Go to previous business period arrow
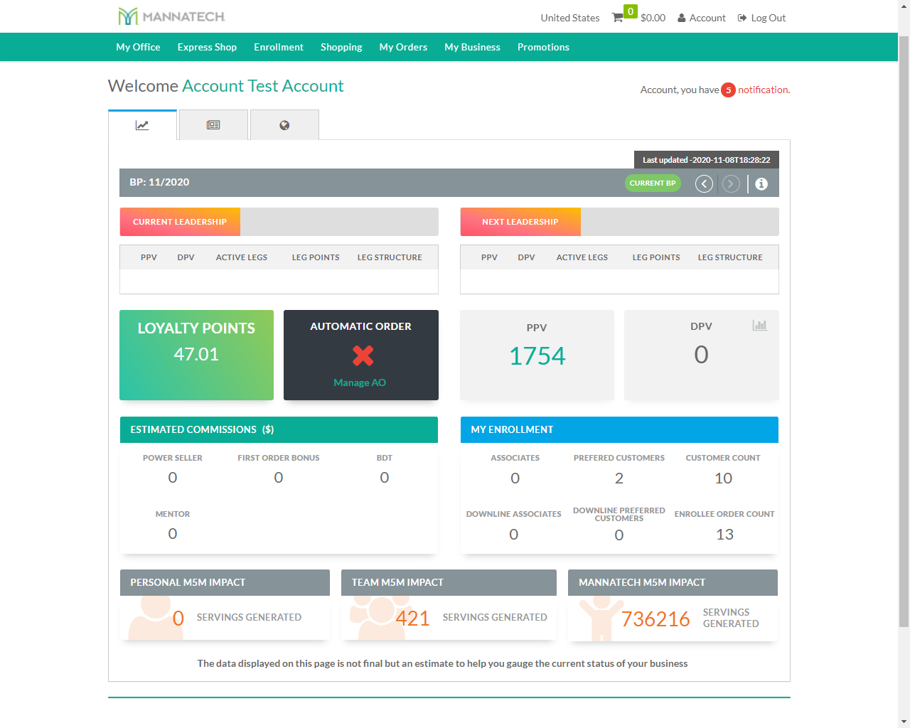Viewport: 910px width, 728px height. tap(704, 184)
